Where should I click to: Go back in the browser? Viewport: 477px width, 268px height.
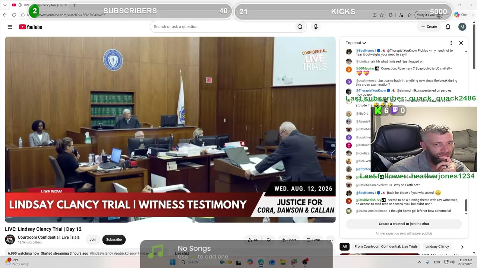pyautogui.click(x=5, y=15)
